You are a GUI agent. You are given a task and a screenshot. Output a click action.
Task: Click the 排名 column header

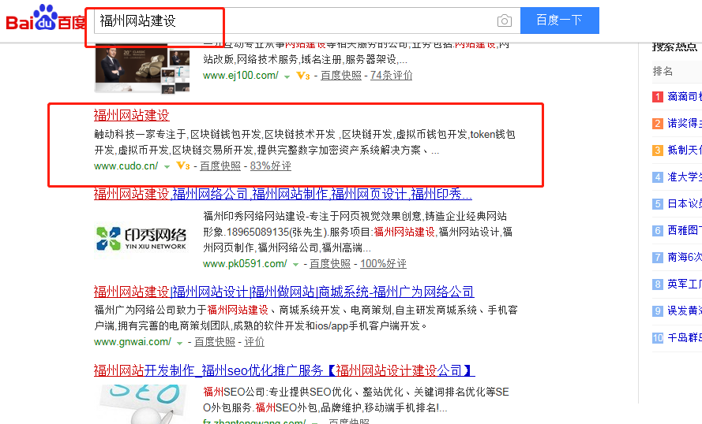(663, 71)
